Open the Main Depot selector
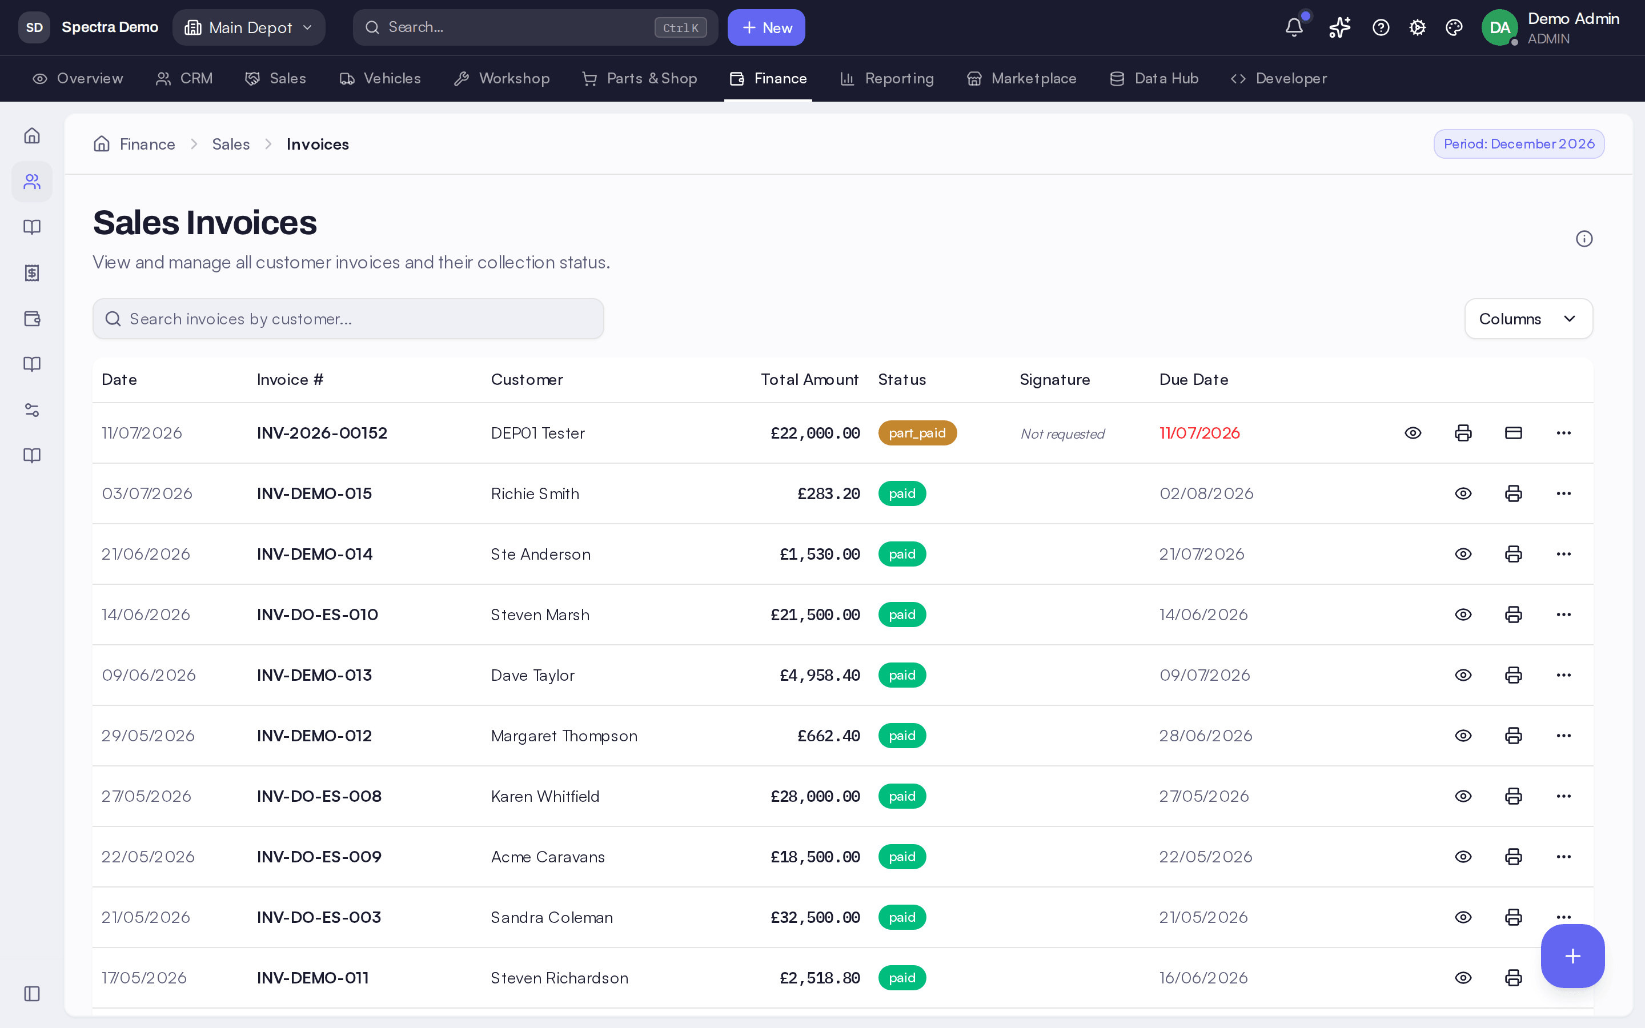Image resolution: width=1645 pixels, height=1028 pixels. (x=249, y=27)
